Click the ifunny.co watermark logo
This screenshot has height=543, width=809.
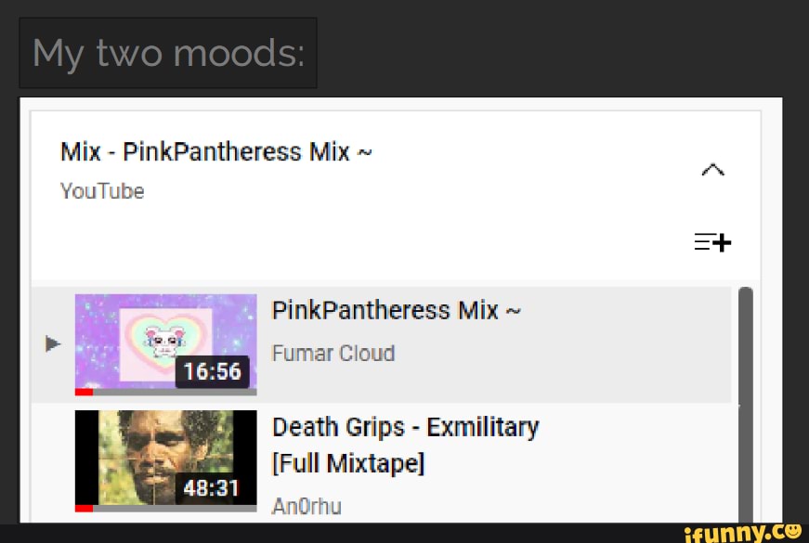click(x=743, y=533)
